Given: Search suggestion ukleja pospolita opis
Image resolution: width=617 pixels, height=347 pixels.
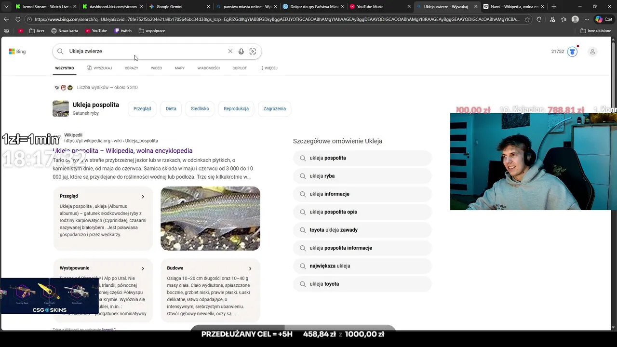Looking at the screenshot, I should click(362, 212).
